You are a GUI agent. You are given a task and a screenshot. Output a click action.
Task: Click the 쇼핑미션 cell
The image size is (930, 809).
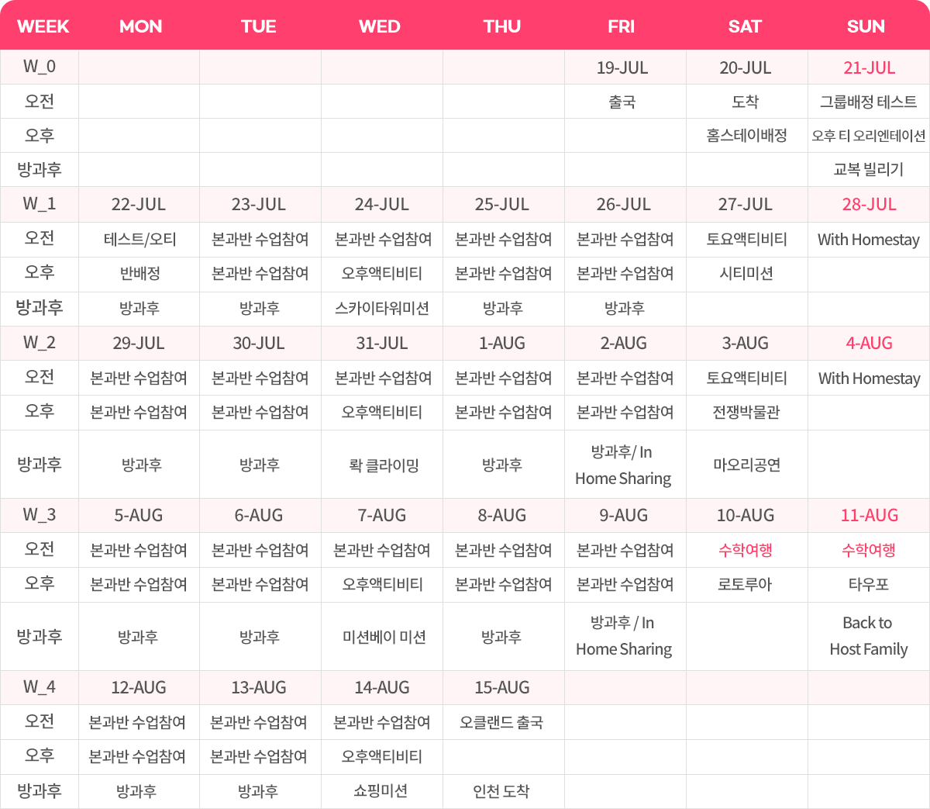[x=381, y=791]
